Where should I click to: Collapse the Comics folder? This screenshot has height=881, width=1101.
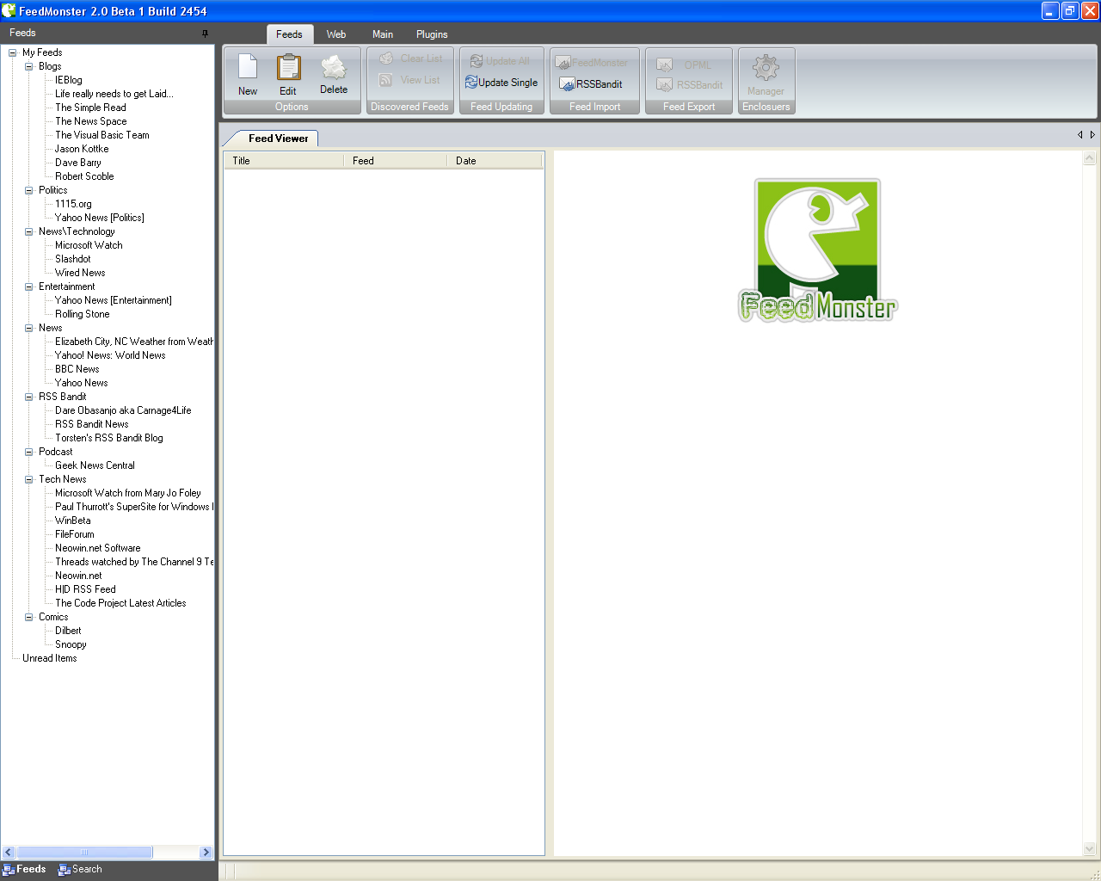28,617
